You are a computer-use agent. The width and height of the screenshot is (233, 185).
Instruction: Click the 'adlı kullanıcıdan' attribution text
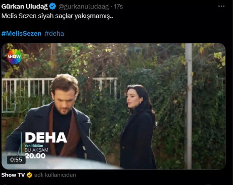(55, 175)
